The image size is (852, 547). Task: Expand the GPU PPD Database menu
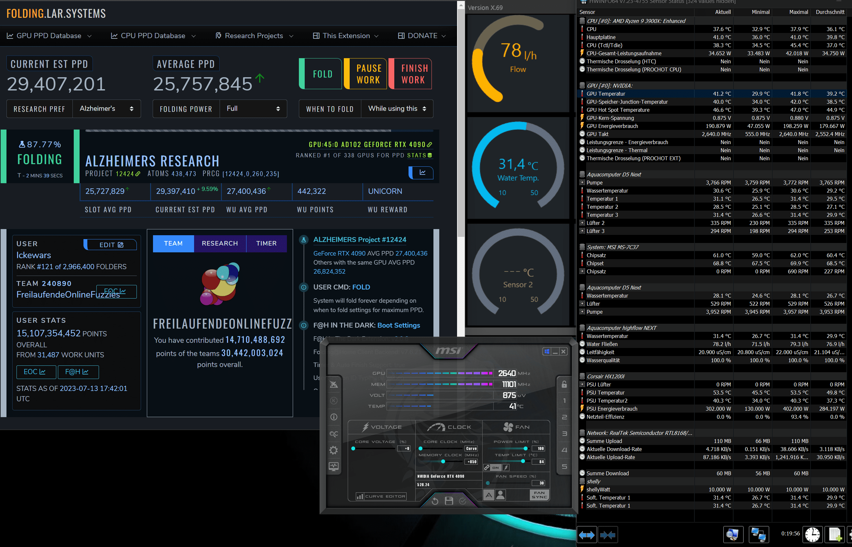[x=49, y=36]
